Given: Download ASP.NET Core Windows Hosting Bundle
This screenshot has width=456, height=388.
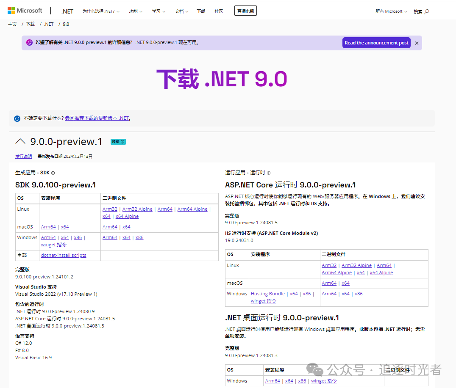Looking at the screenshot, I should point(268,294).
